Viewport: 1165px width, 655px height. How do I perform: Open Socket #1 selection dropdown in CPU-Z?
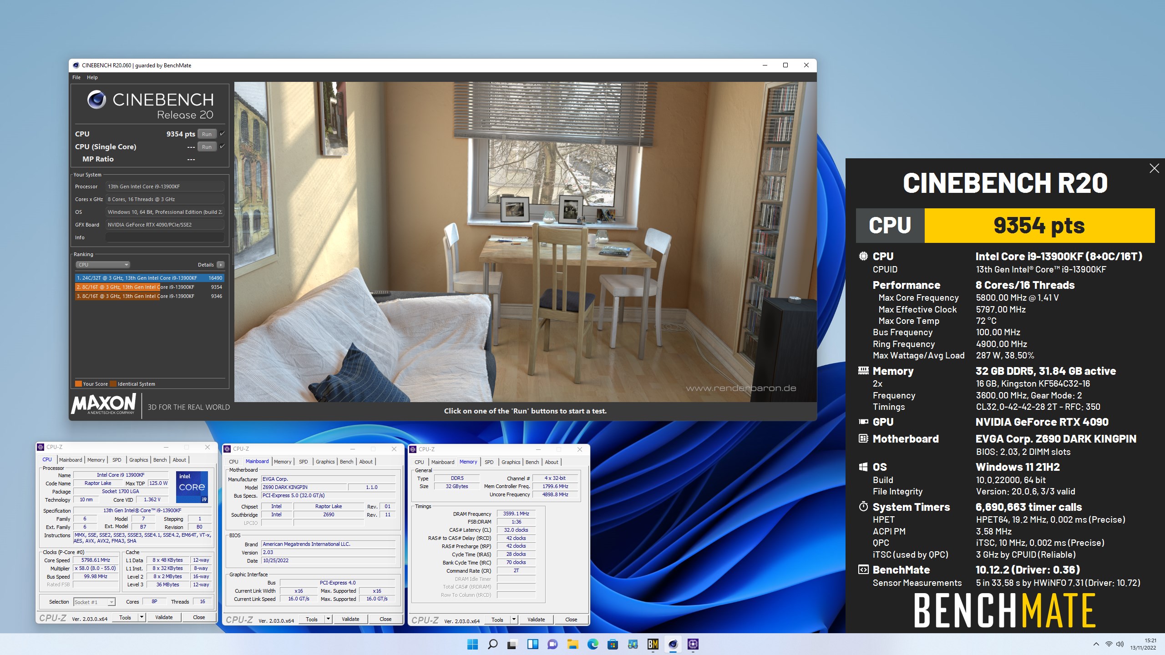(94, 602)
